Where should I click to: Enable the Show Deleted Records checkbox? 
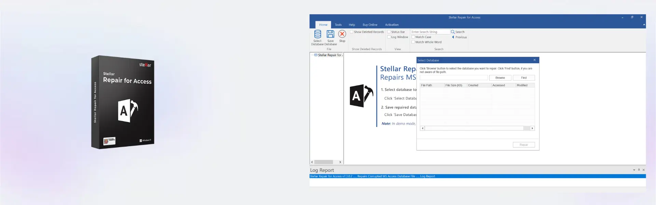tap(352, 32)
